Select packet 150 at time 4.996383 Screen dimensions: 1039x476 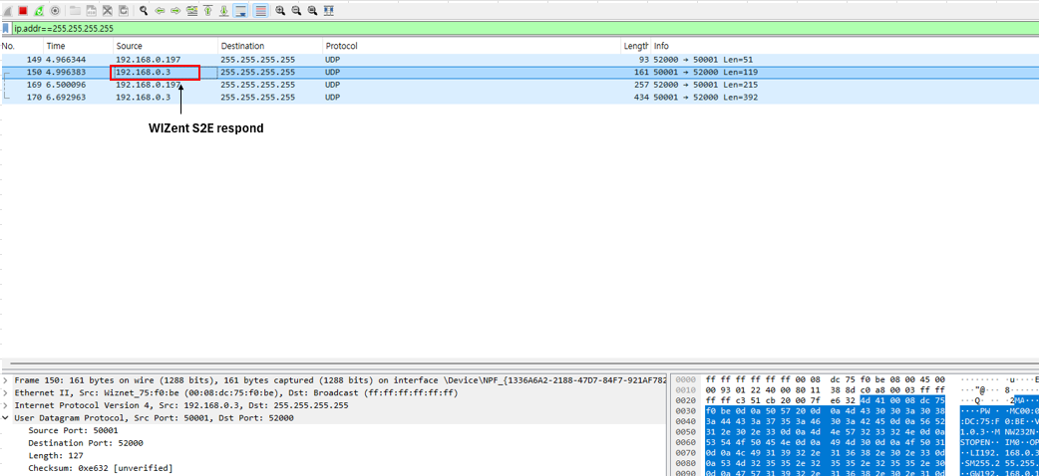coord(519,72)
